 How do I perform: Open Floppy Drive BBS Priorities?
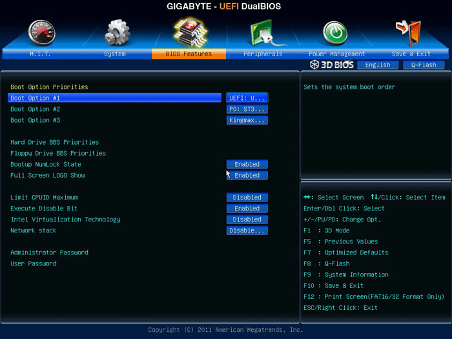click(58, 153)
